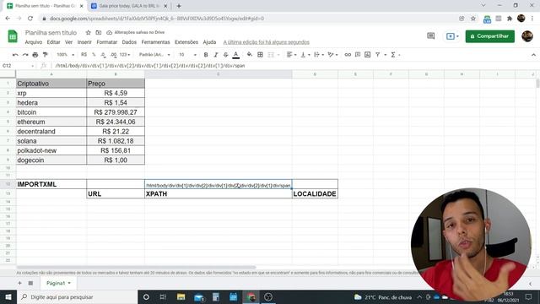Select the R$ 24.344,06 price cell
Screen dimensions: 540x304
tap(116, 122)
